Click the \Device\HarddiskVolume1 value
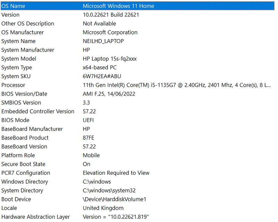This screenshot has width=278, height=222. [x=114, y=199]
